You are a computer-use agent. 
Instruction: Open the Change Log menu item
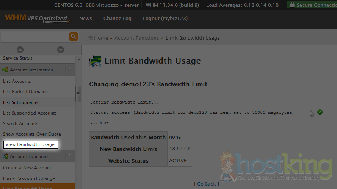[x=118, y=19]
